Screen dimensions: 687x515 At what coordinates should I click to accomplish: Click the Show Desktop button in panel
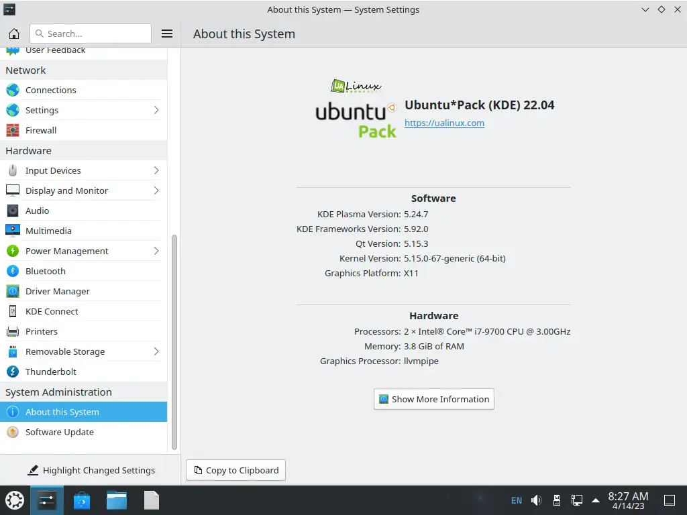point(670,500)
